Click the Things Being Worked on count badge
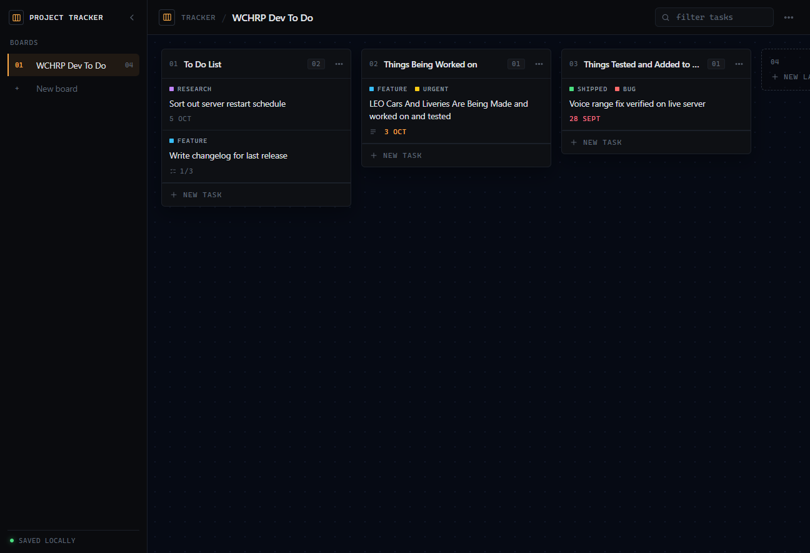 (x=516, y=64)
